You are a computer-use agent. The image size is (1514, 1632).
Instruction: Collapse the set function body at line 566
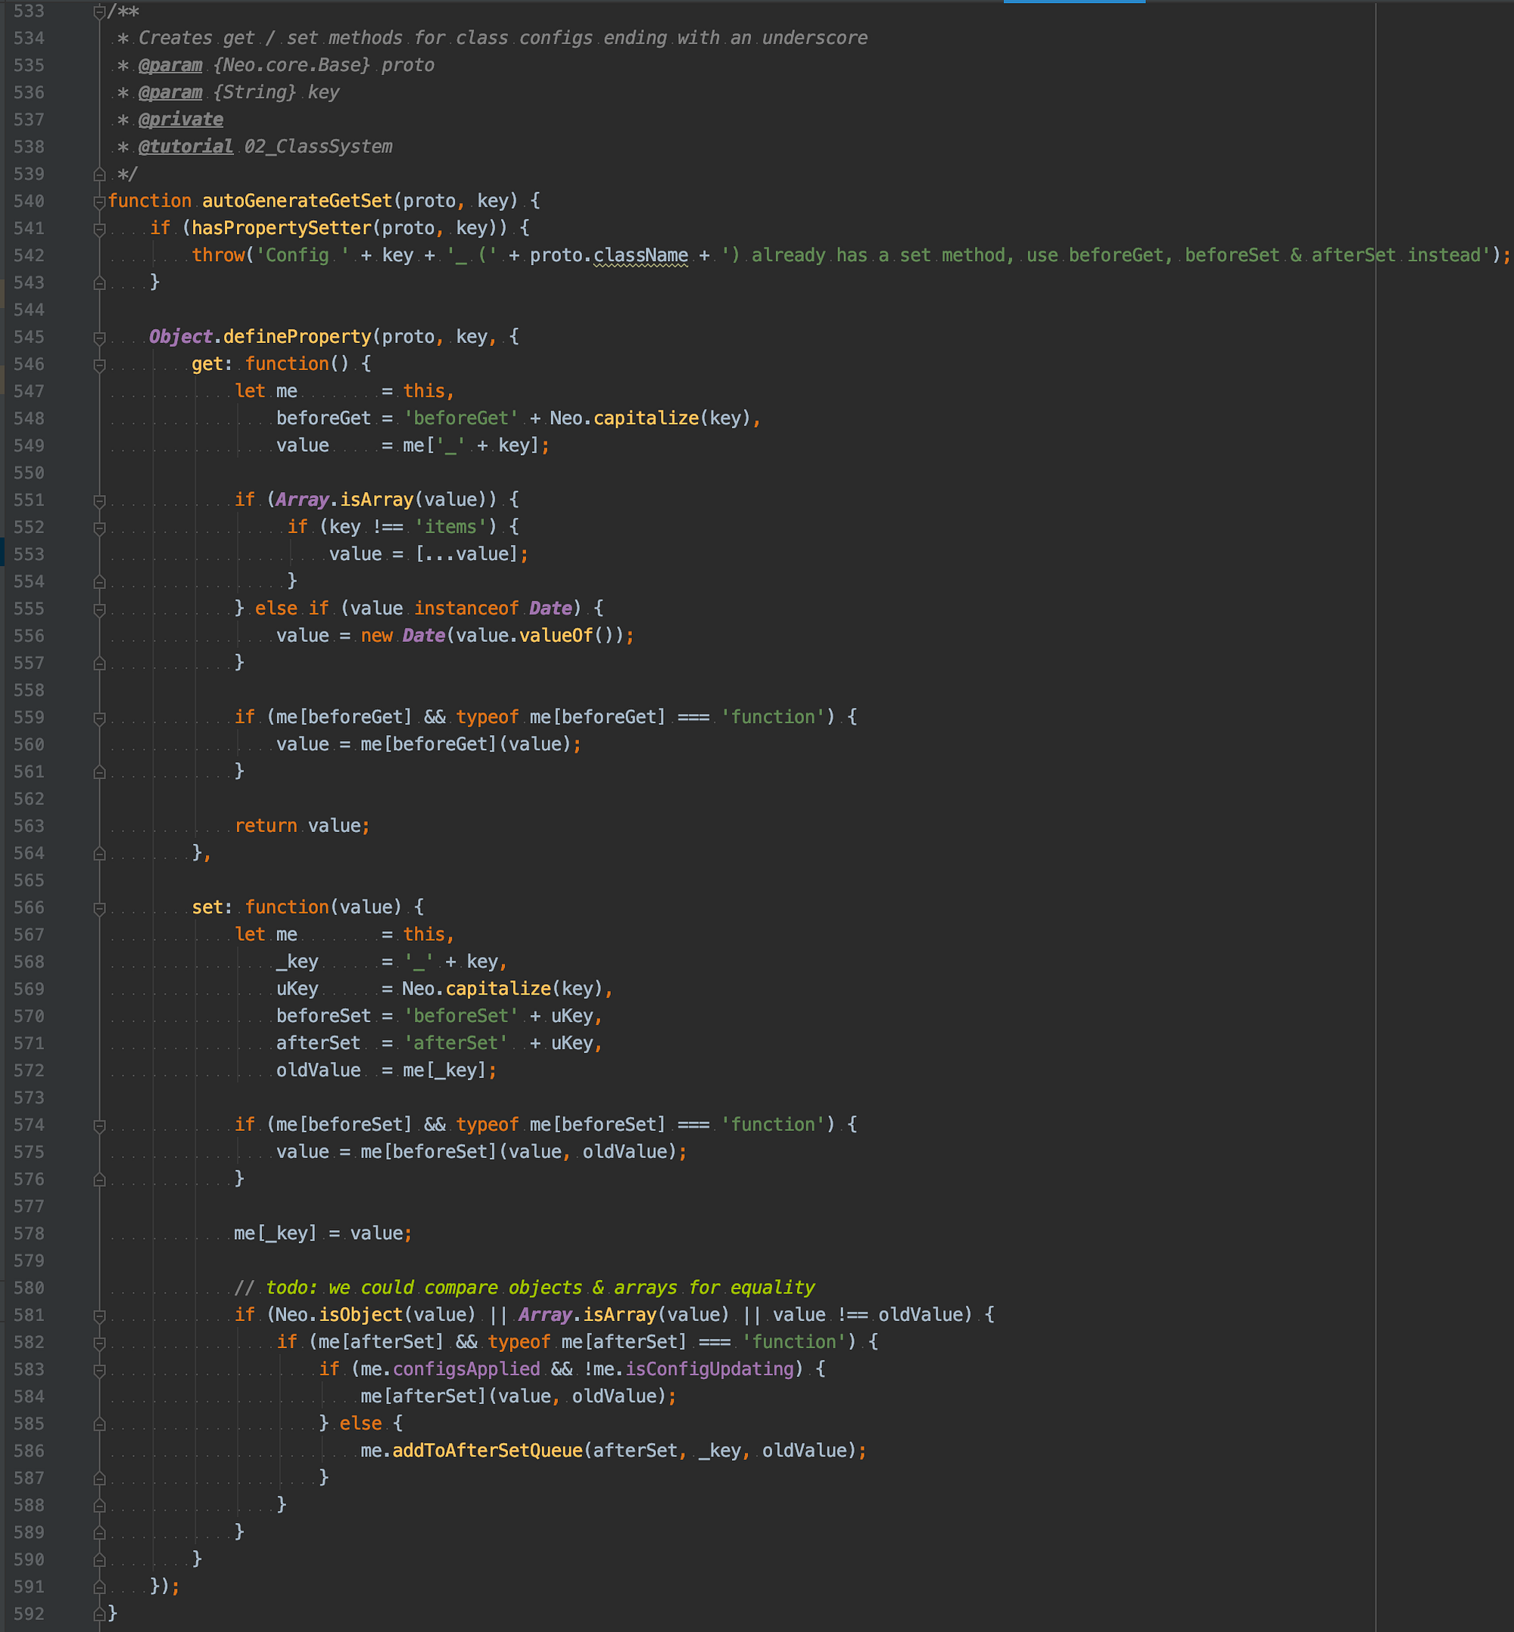(98, 908)
